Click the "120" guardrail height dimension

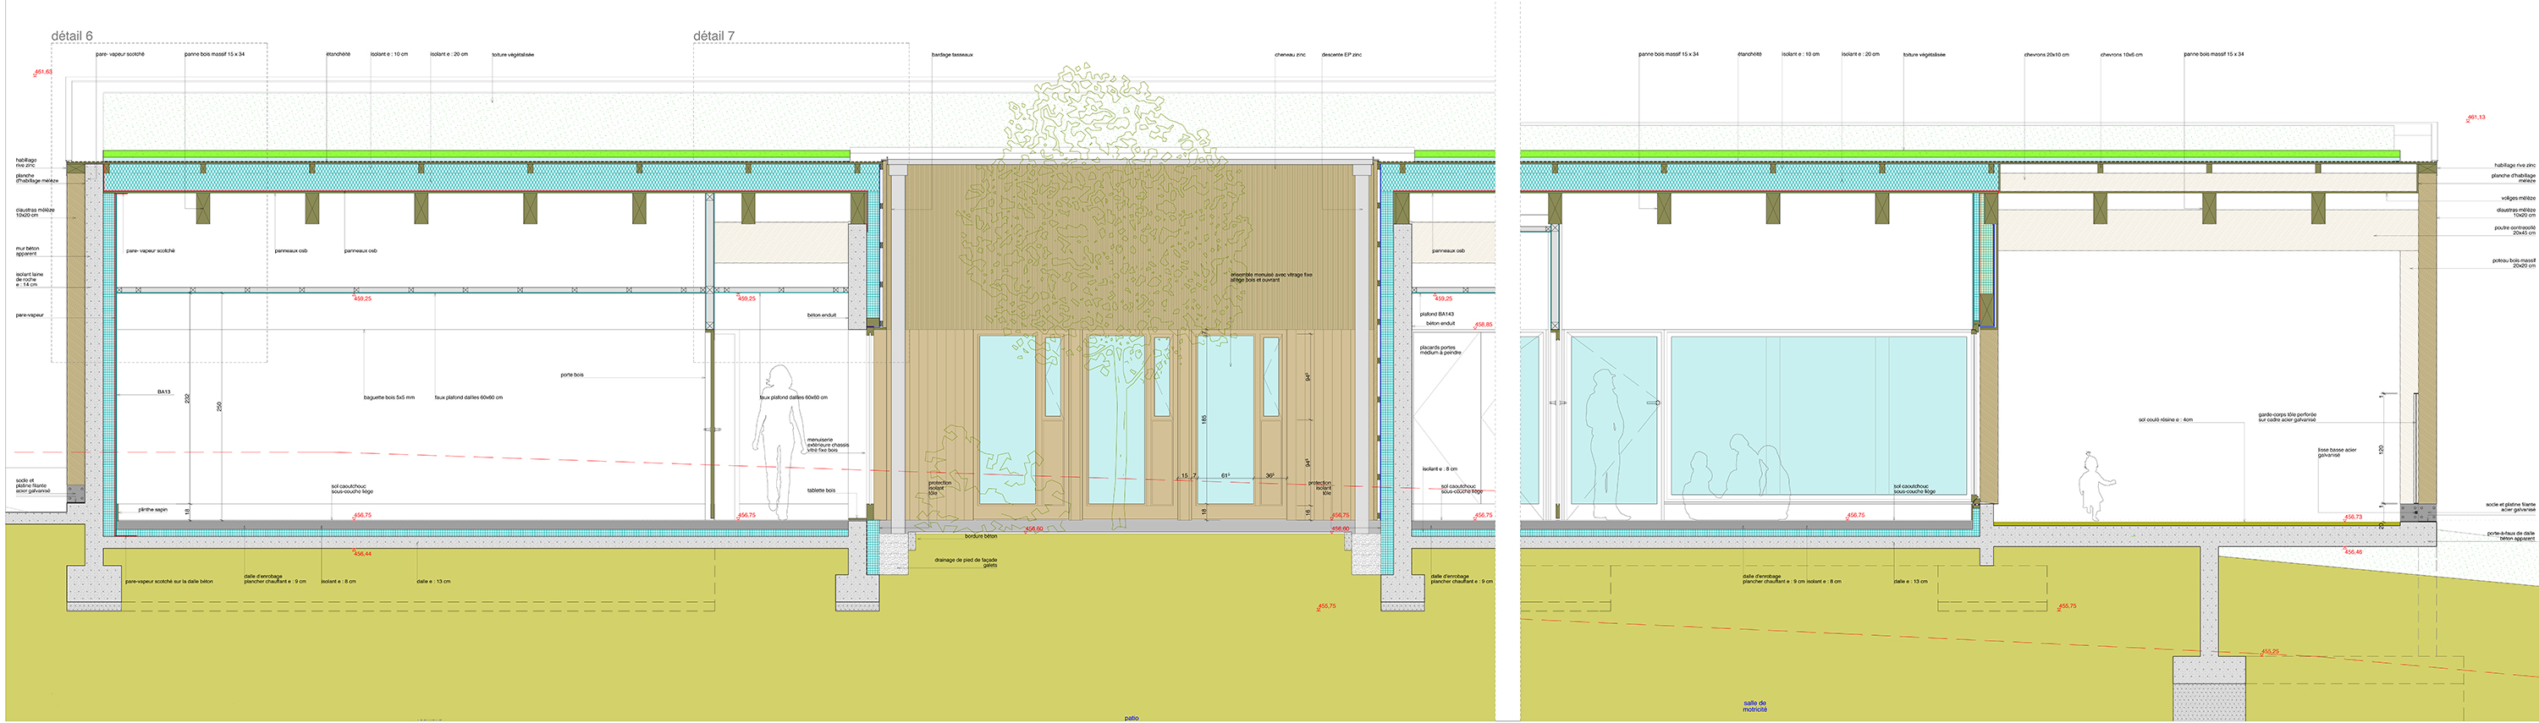click(2380, 449)
